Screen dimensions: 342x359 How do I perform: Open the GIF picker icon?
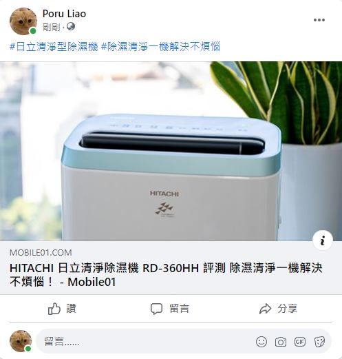300,342
